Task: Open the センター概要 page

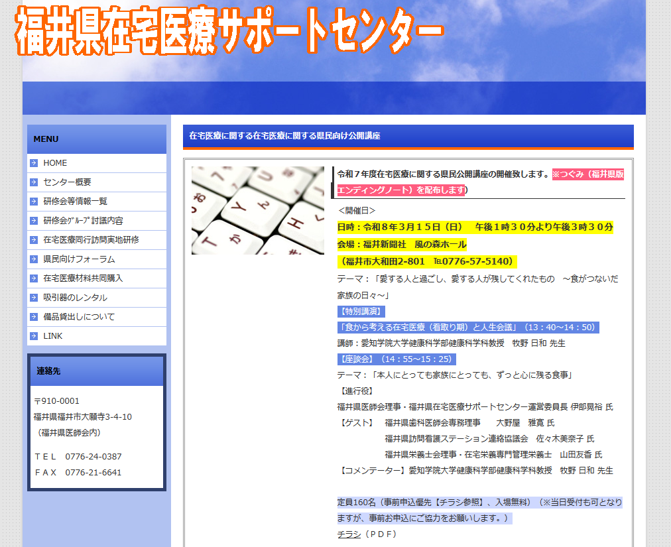Action: coord(67,182)
